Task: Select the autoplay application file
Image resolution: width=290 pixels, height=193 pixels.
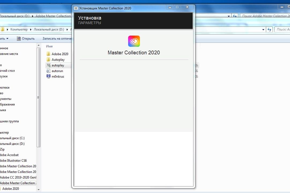Action: [x=58, y=65]
